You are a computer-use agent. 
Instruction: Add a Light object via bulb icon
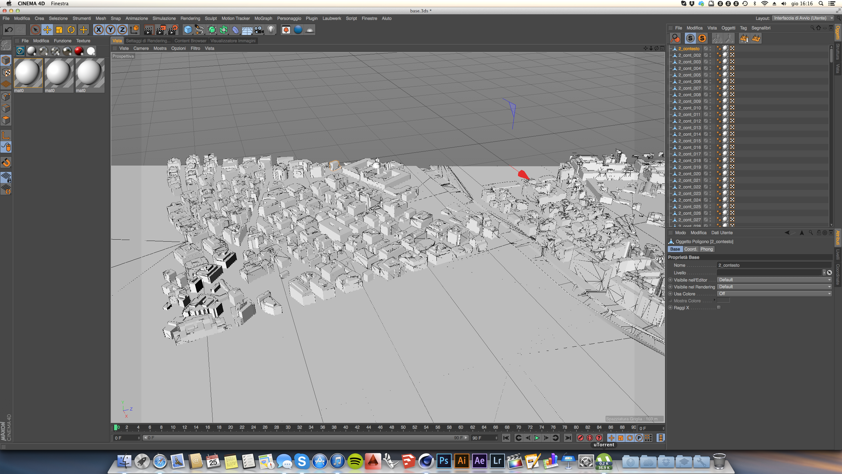271,30
